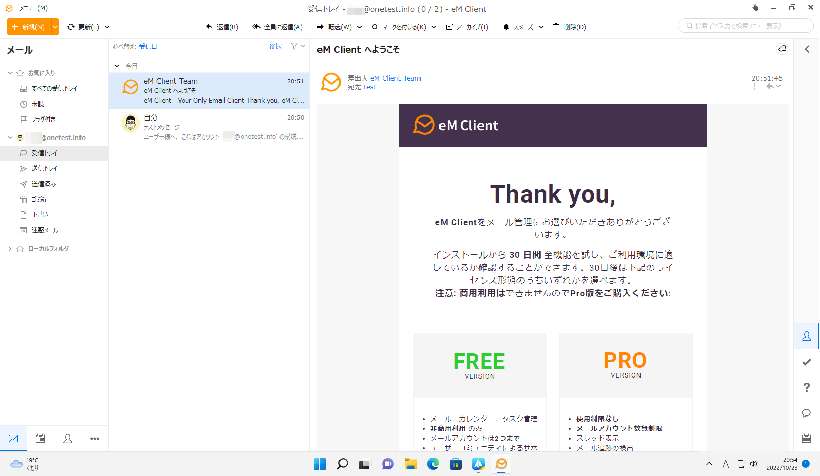Click the 新規 new message button
This screenshot has width=820, height=476.
pos(29,27)
